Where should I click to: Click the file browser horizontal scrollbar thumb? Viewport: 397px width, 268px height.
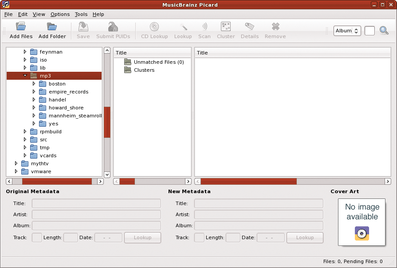57,181
